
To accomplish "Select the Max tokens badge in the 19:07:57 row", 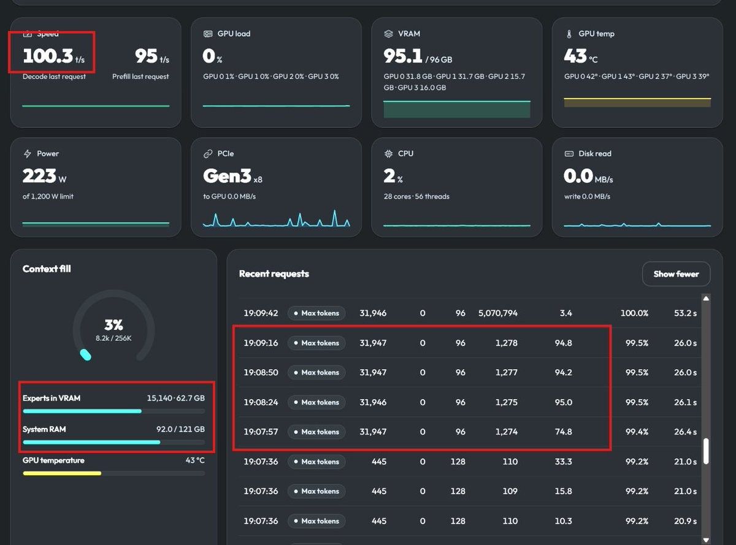I will 316,432.
